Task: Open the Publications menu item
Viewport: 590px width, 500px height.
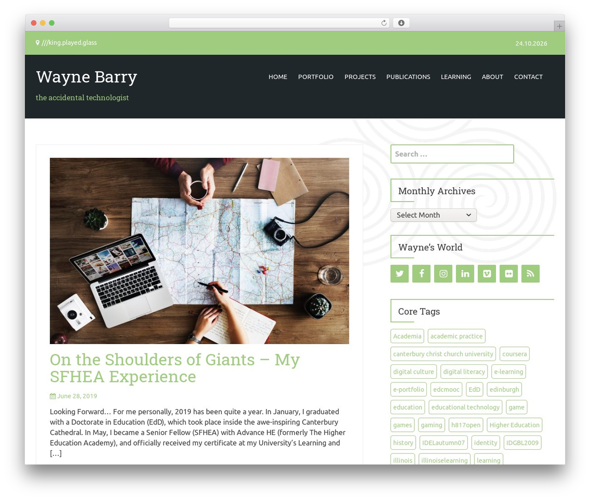Action: (408, 77)
